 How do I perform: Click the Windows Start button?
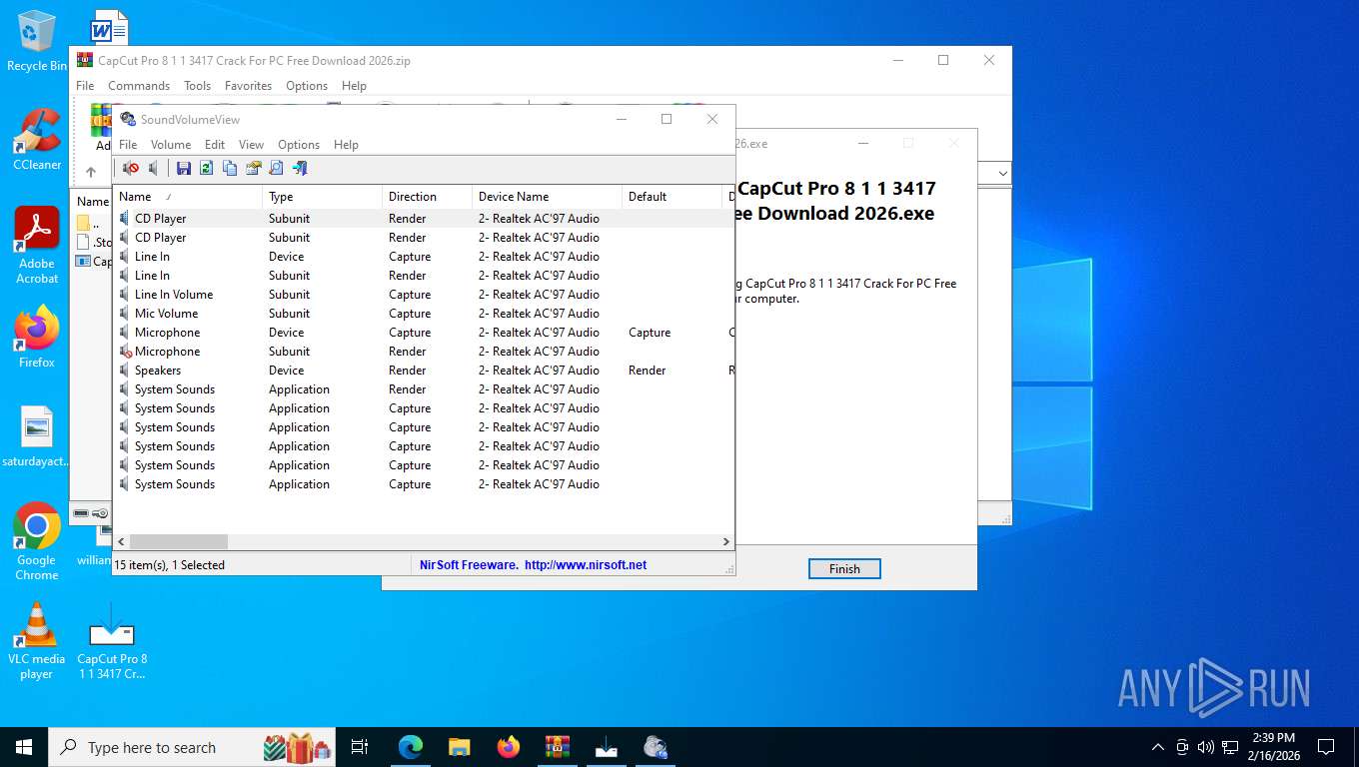tap(24, 747)
